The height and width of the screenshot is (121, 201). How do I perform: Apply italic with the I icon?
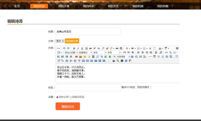tap(78, 48)
